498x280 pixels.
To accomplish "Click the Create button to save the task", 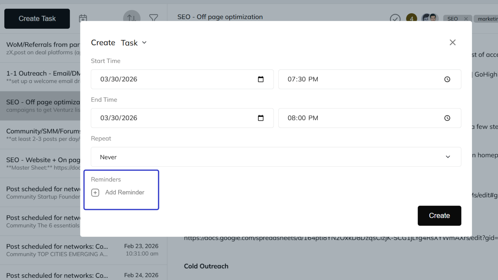I will pos(439,215).
